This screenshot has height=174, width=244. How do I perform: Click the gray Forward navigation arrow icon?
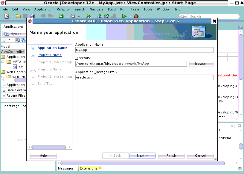point(73,16)
